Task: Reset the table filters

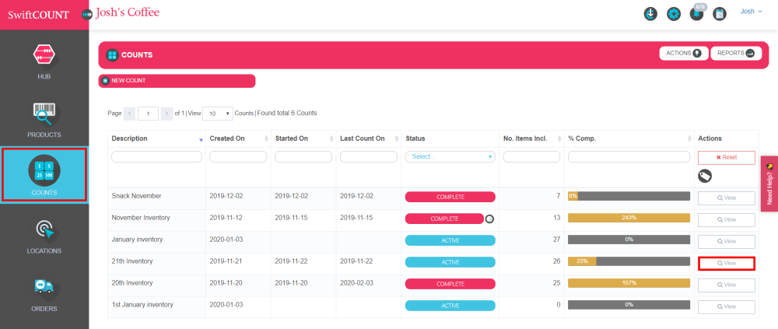Action: pyautogui.click(x=727, y=157)
